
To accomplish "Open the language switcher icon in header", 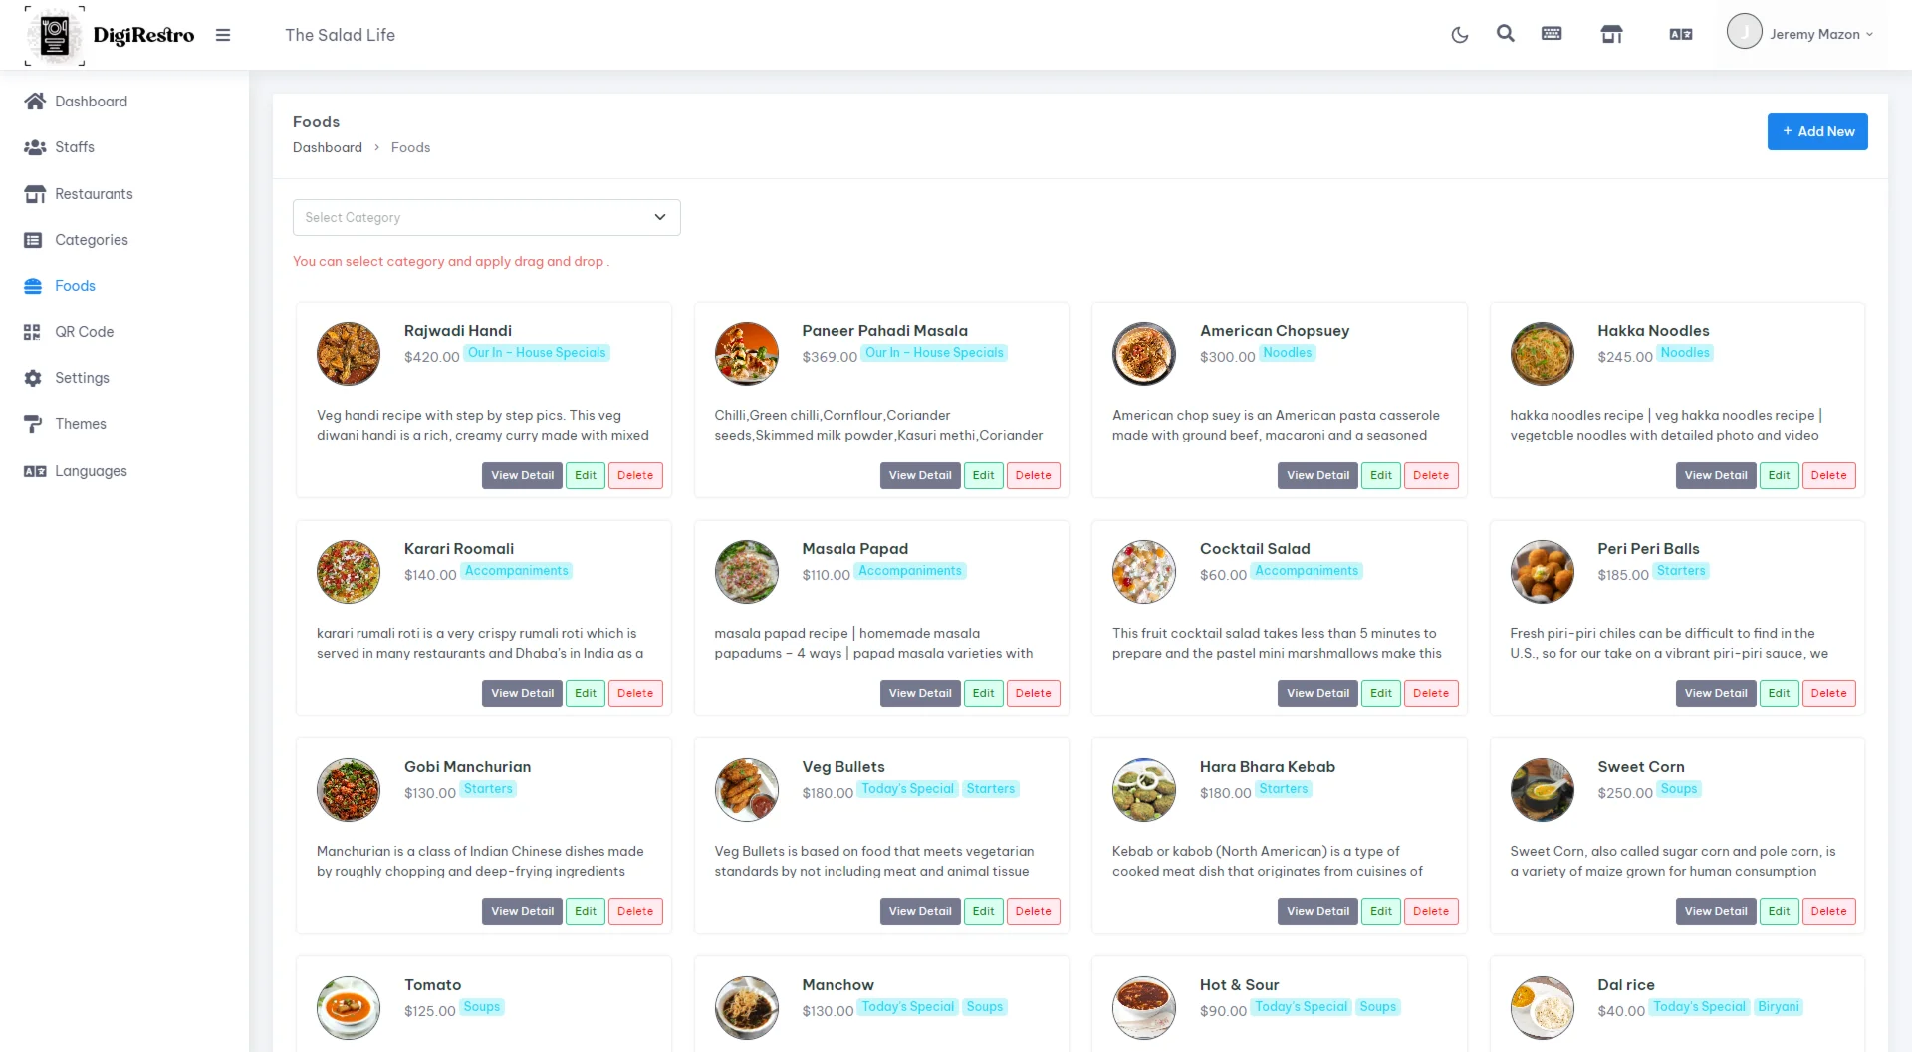I will click(1681, 35).
